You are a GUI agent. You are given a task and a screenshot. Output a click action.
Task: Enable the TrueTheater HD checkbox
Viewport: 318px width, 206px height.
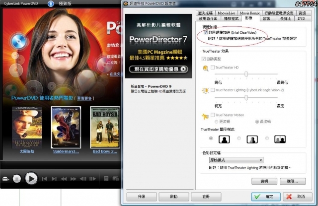click(x=213, y=67)
